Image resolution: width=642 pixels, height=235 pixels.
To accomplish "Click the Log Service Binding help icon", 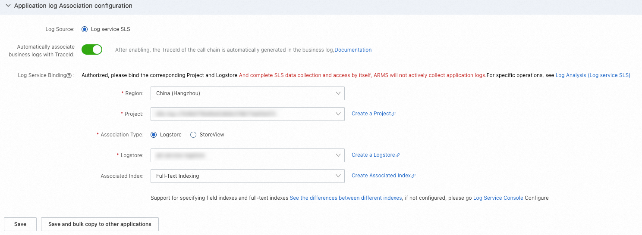I will [69, 75].
